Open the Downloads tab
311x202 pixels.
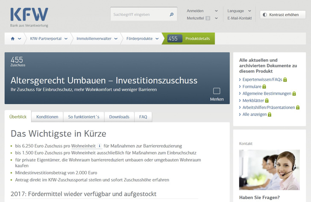coord(119,117)
